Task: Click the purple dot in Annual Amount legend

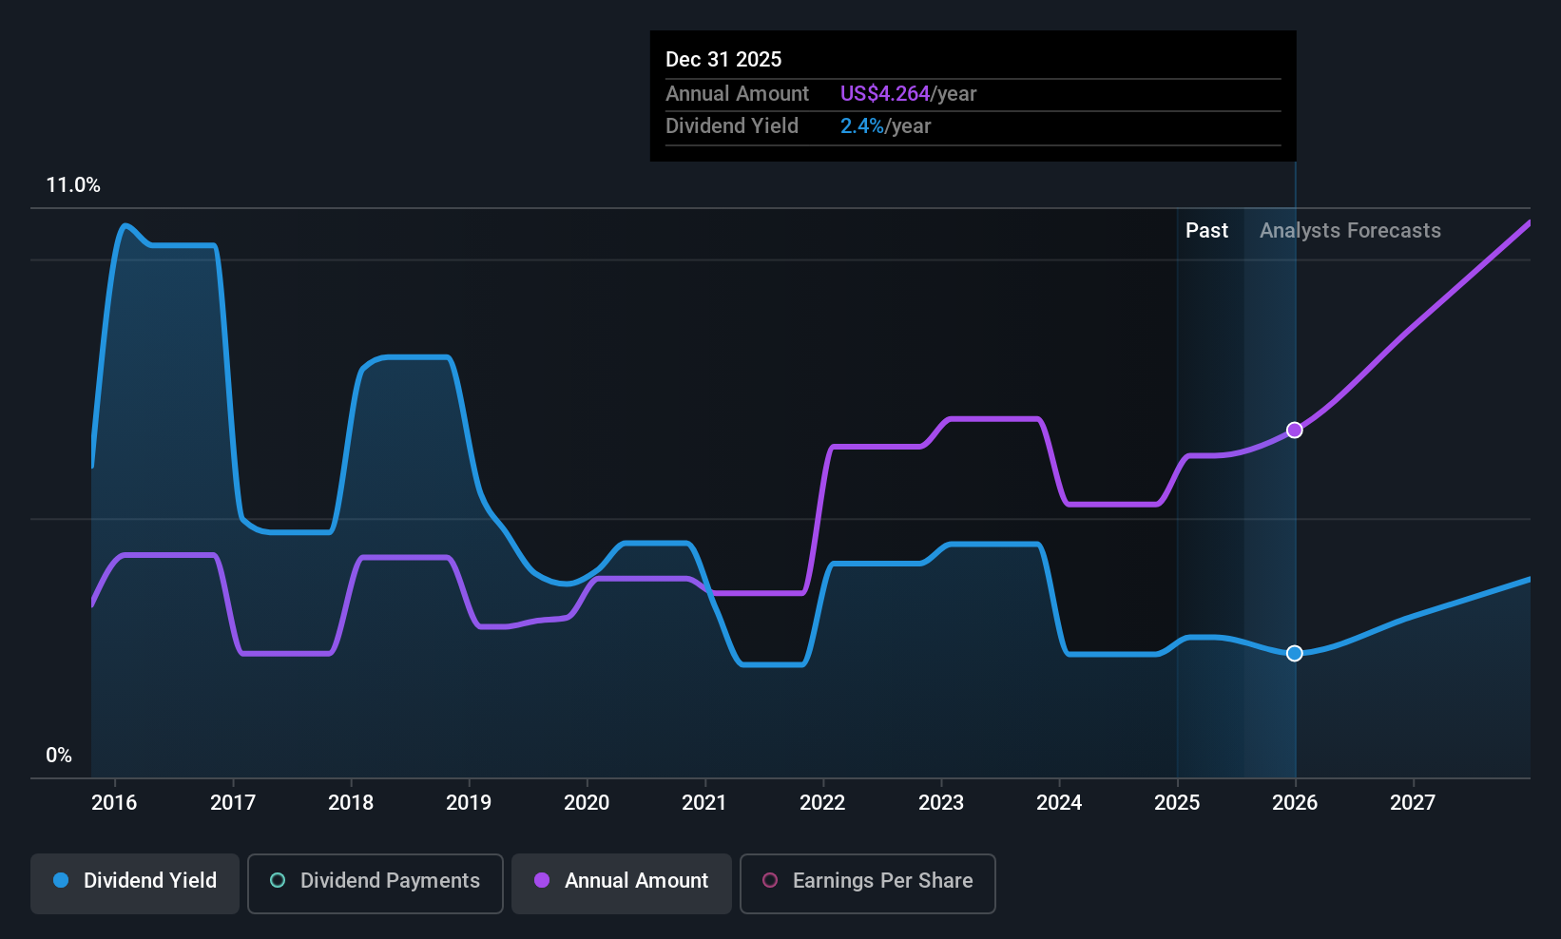Action: tap(542, 880)
